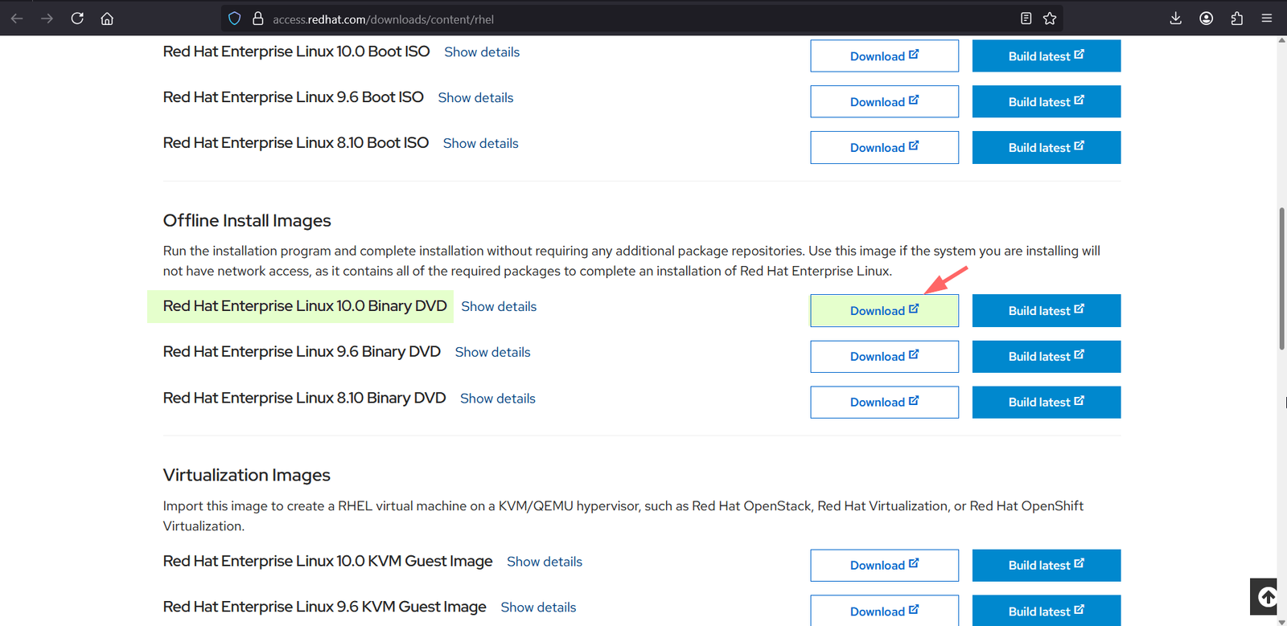View site security padlock info
This screenshot has width=1287, height=626.
(x=258, y=18)
